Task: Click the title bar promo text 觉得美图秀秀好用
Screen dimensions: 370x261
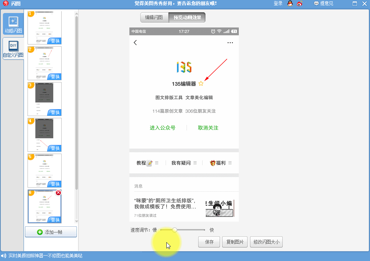Action: click(x=175, y=4)
